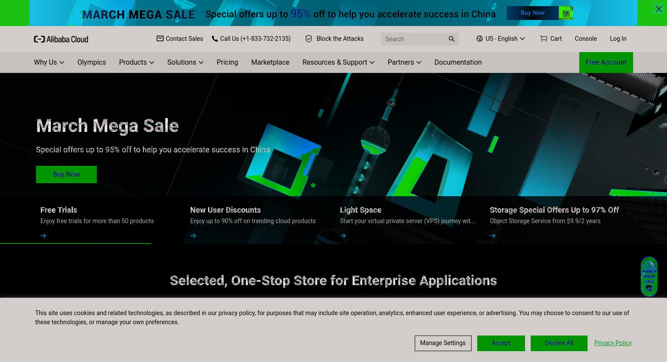Click the green Free Account button
This screenshot has height=362, width=667.
pyautogui.click(x=606, y=63)
